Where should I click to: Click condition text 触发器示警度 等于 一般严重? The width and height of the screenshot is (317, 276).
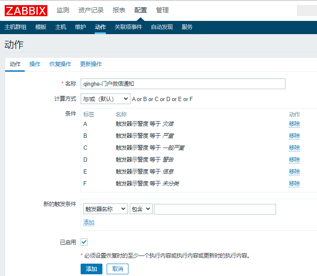pos(150,148)
